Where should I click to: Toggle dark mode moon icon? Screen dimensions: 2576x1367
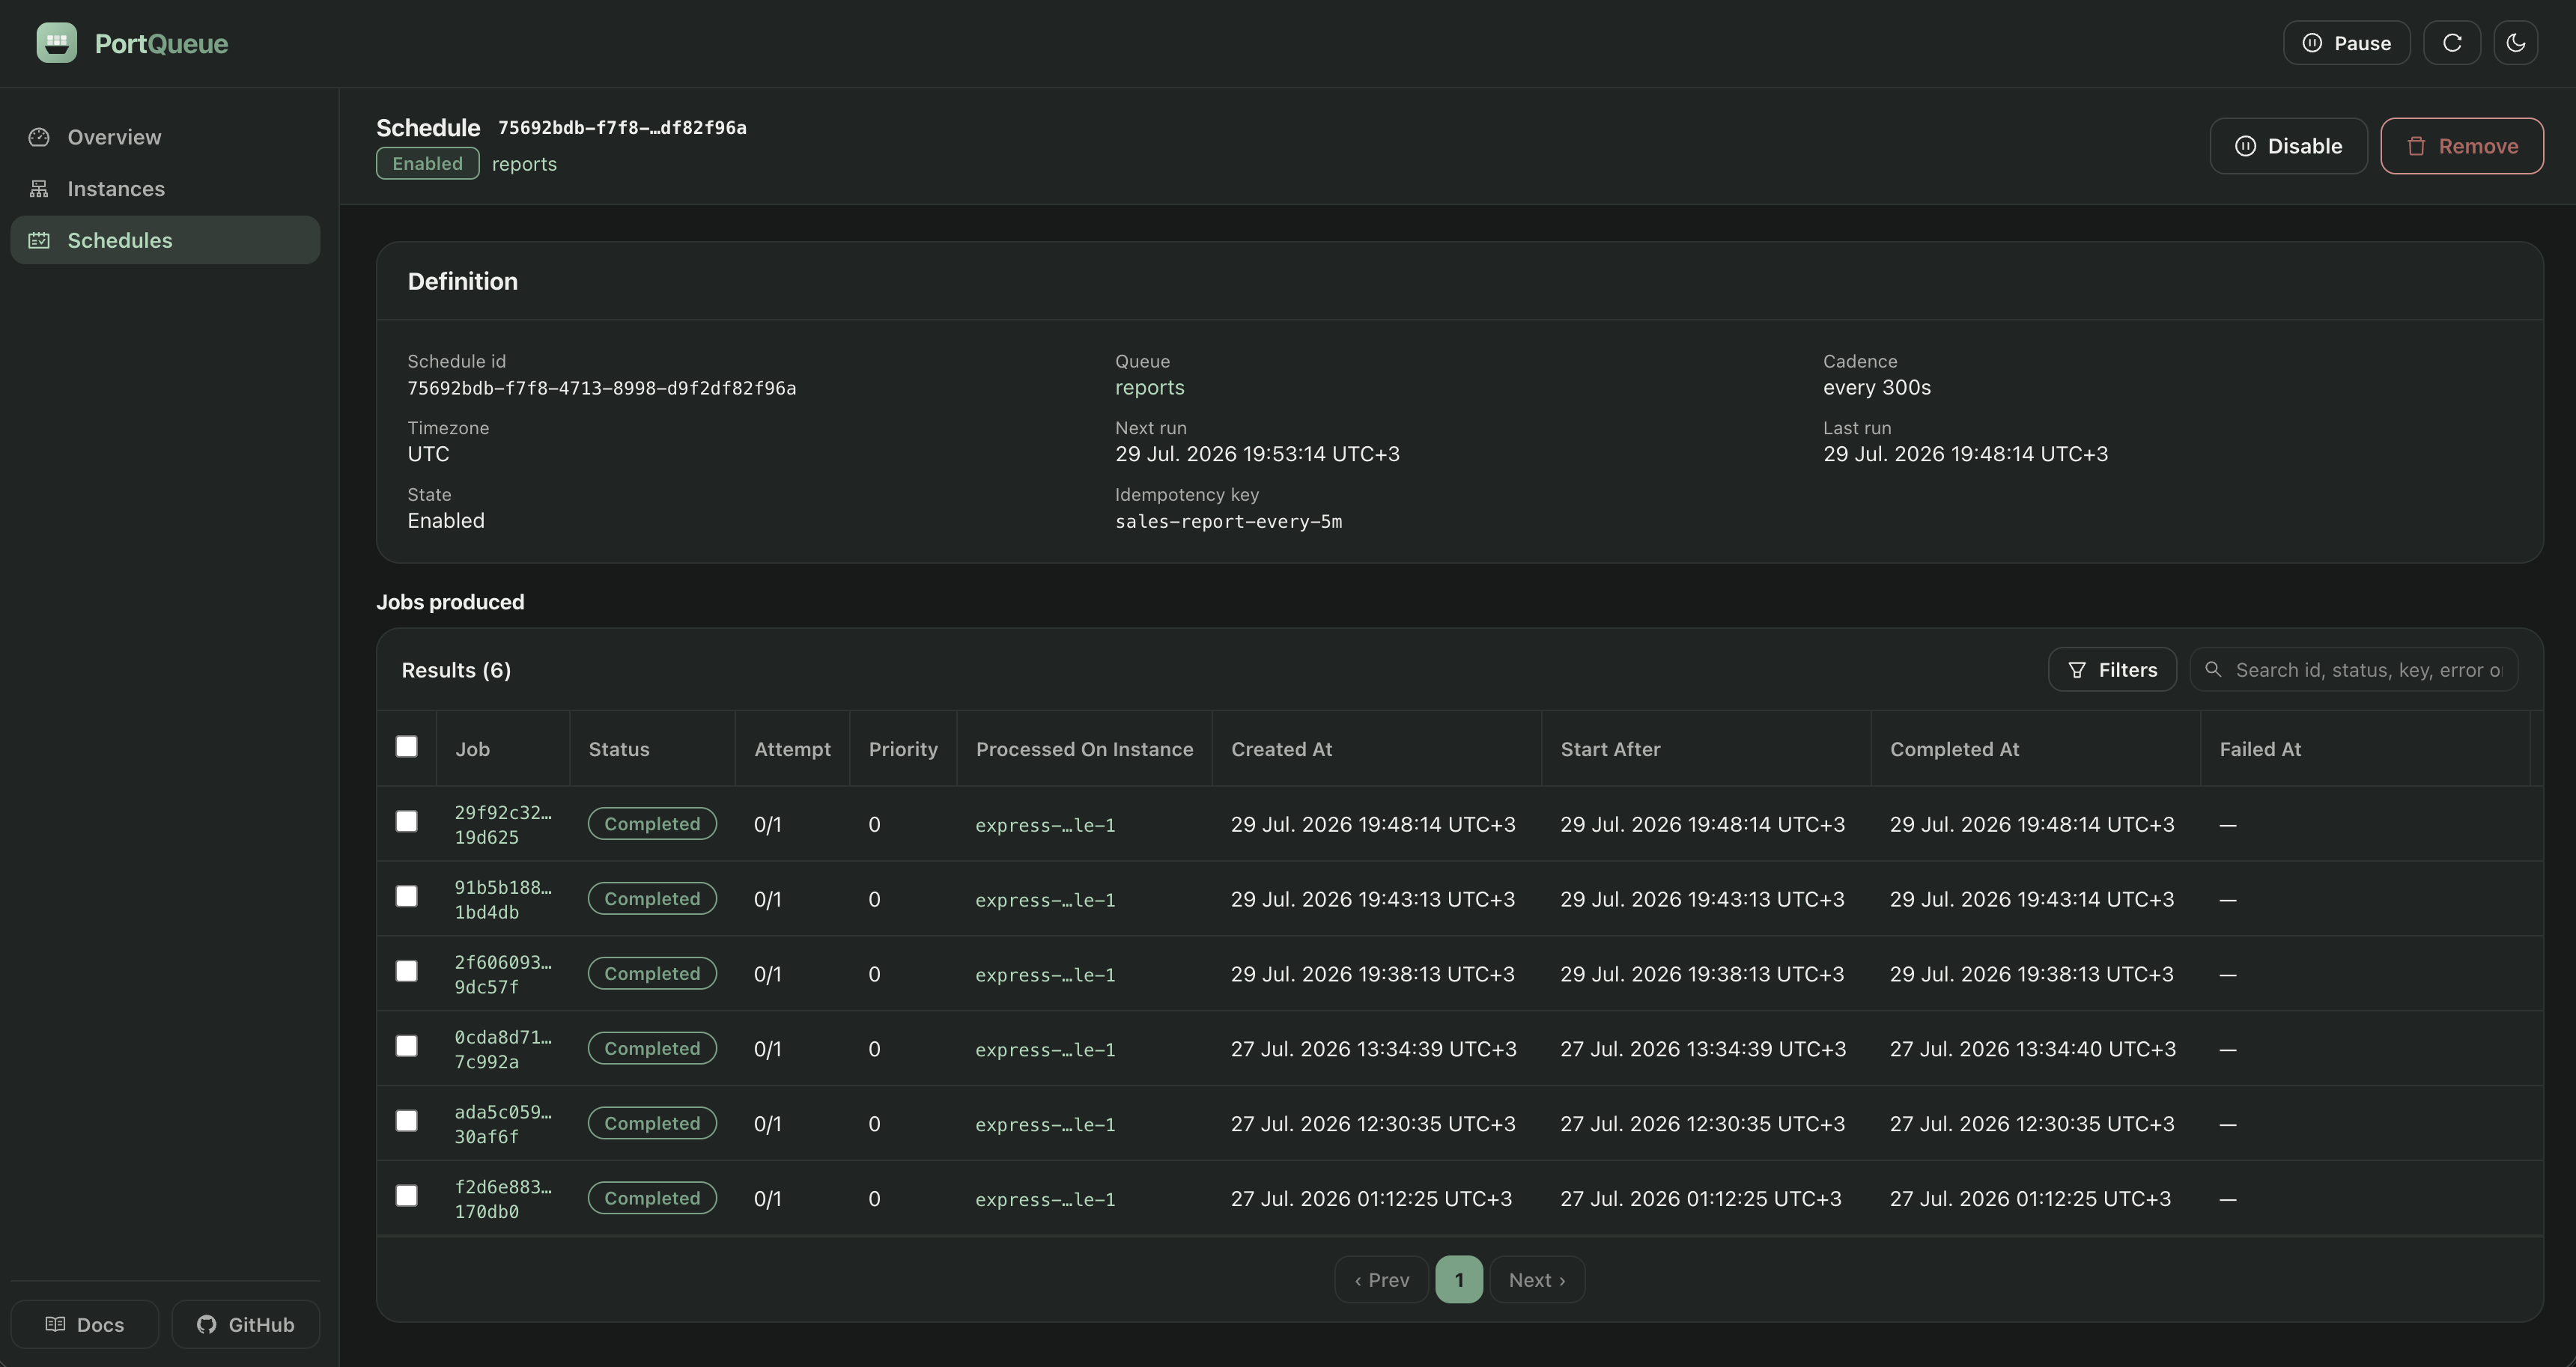click(x=2516, y=43)
